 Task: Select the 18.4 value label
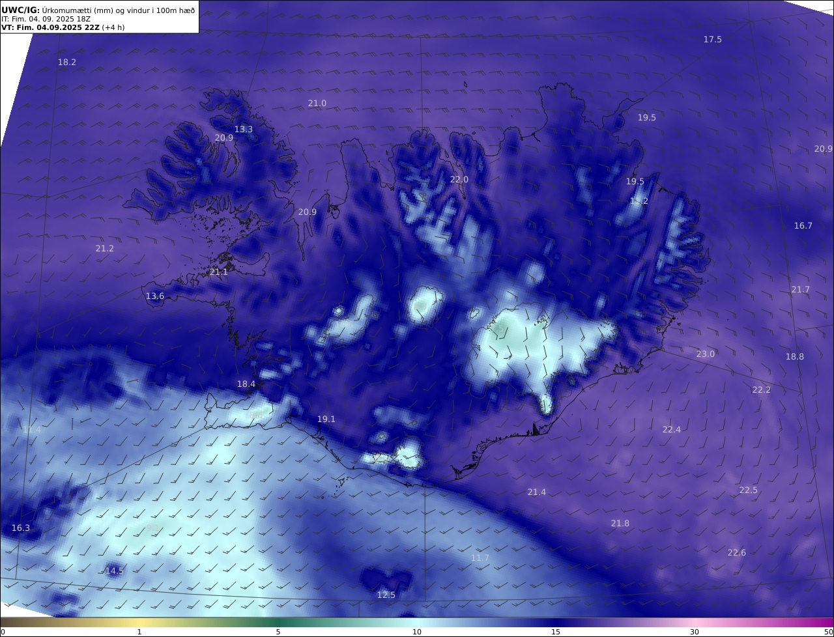246,384
